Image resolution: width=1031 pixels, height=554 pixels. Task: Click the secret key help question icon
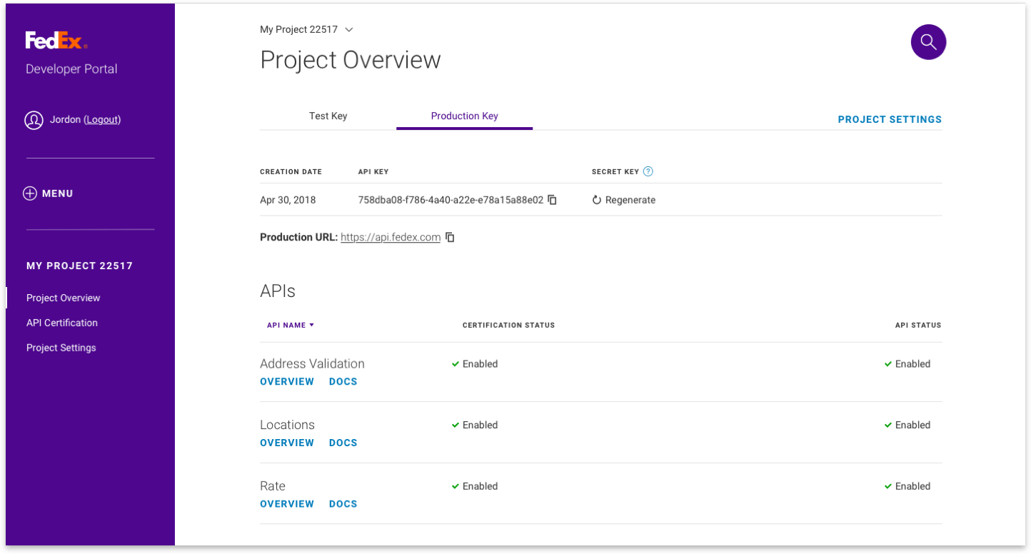click(x=648, y=171)
